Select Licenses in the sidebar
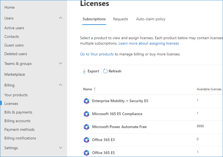The height and width of the screenshot is (157, 223). point(11,103)
